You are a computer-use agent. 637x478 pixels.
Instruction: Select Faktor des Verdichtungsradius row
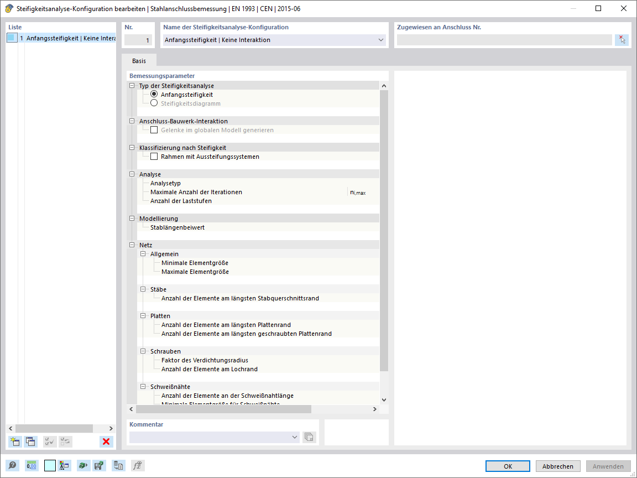258,360
